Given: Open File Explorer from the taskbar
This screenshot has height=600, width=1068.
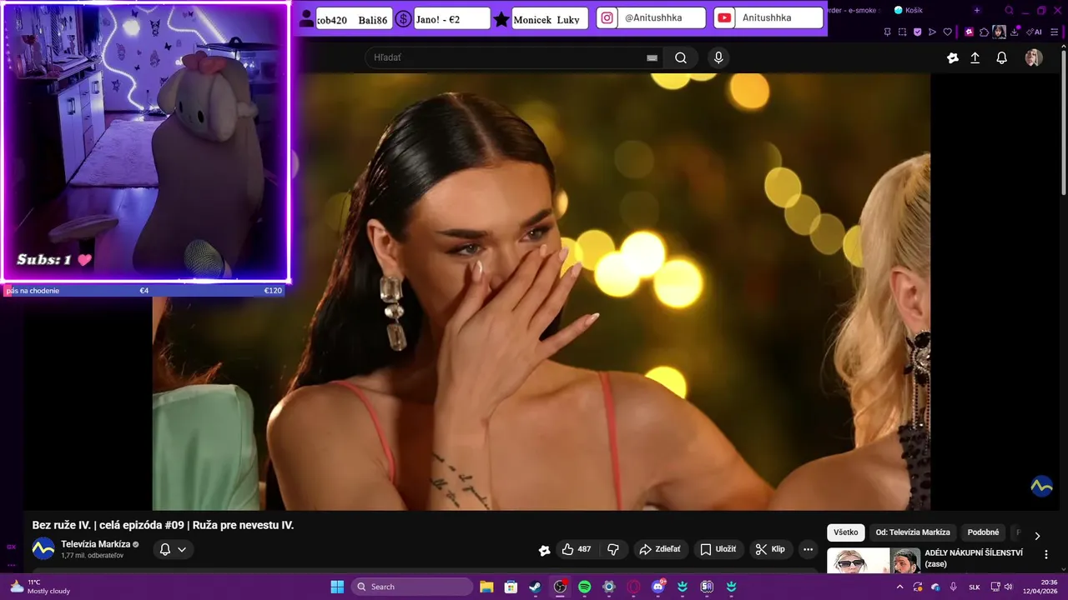Looking at the screenshot, I should (x=486, y=587).
